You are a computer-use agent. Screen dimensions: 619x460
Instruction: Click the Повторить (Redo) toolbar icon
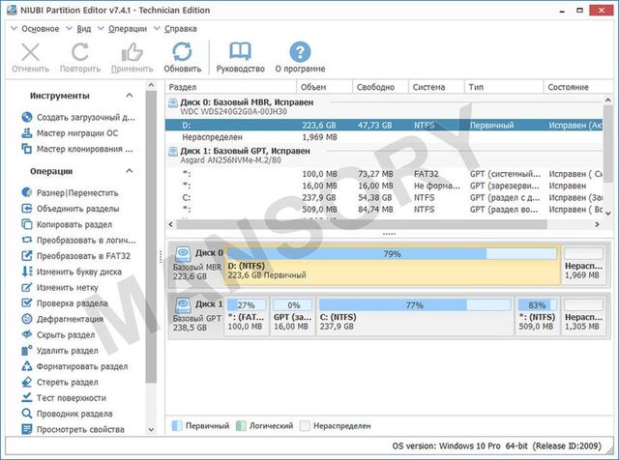79,53
